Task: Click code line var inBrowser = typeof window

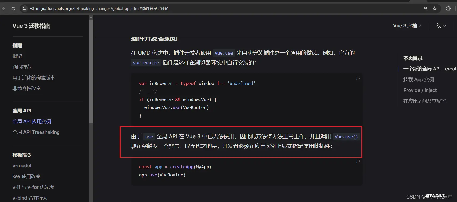Action: point(197,83)
